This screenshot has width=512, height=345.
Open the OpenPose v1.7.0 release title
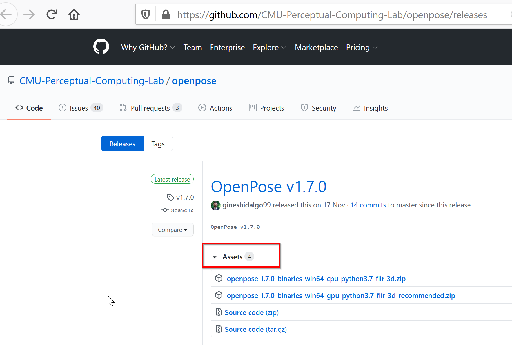click(x=269, y=187)
